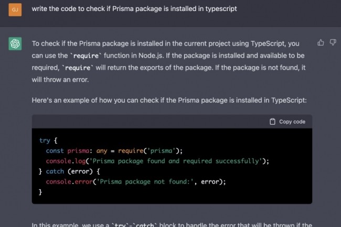Click the green ChatGPT logo avatar

coord(15,44)
